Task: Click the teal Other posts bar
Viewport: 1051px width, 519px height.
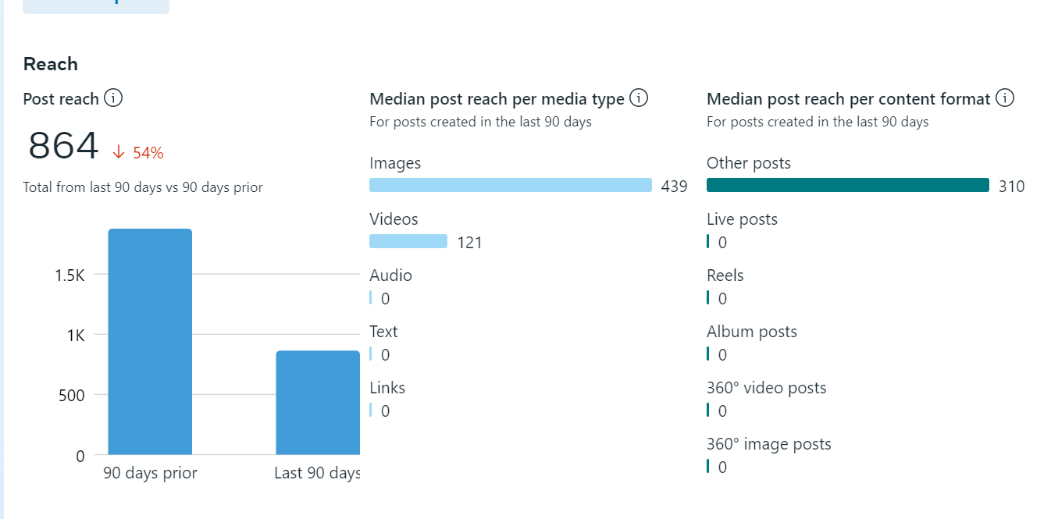Action: (847, 185)
